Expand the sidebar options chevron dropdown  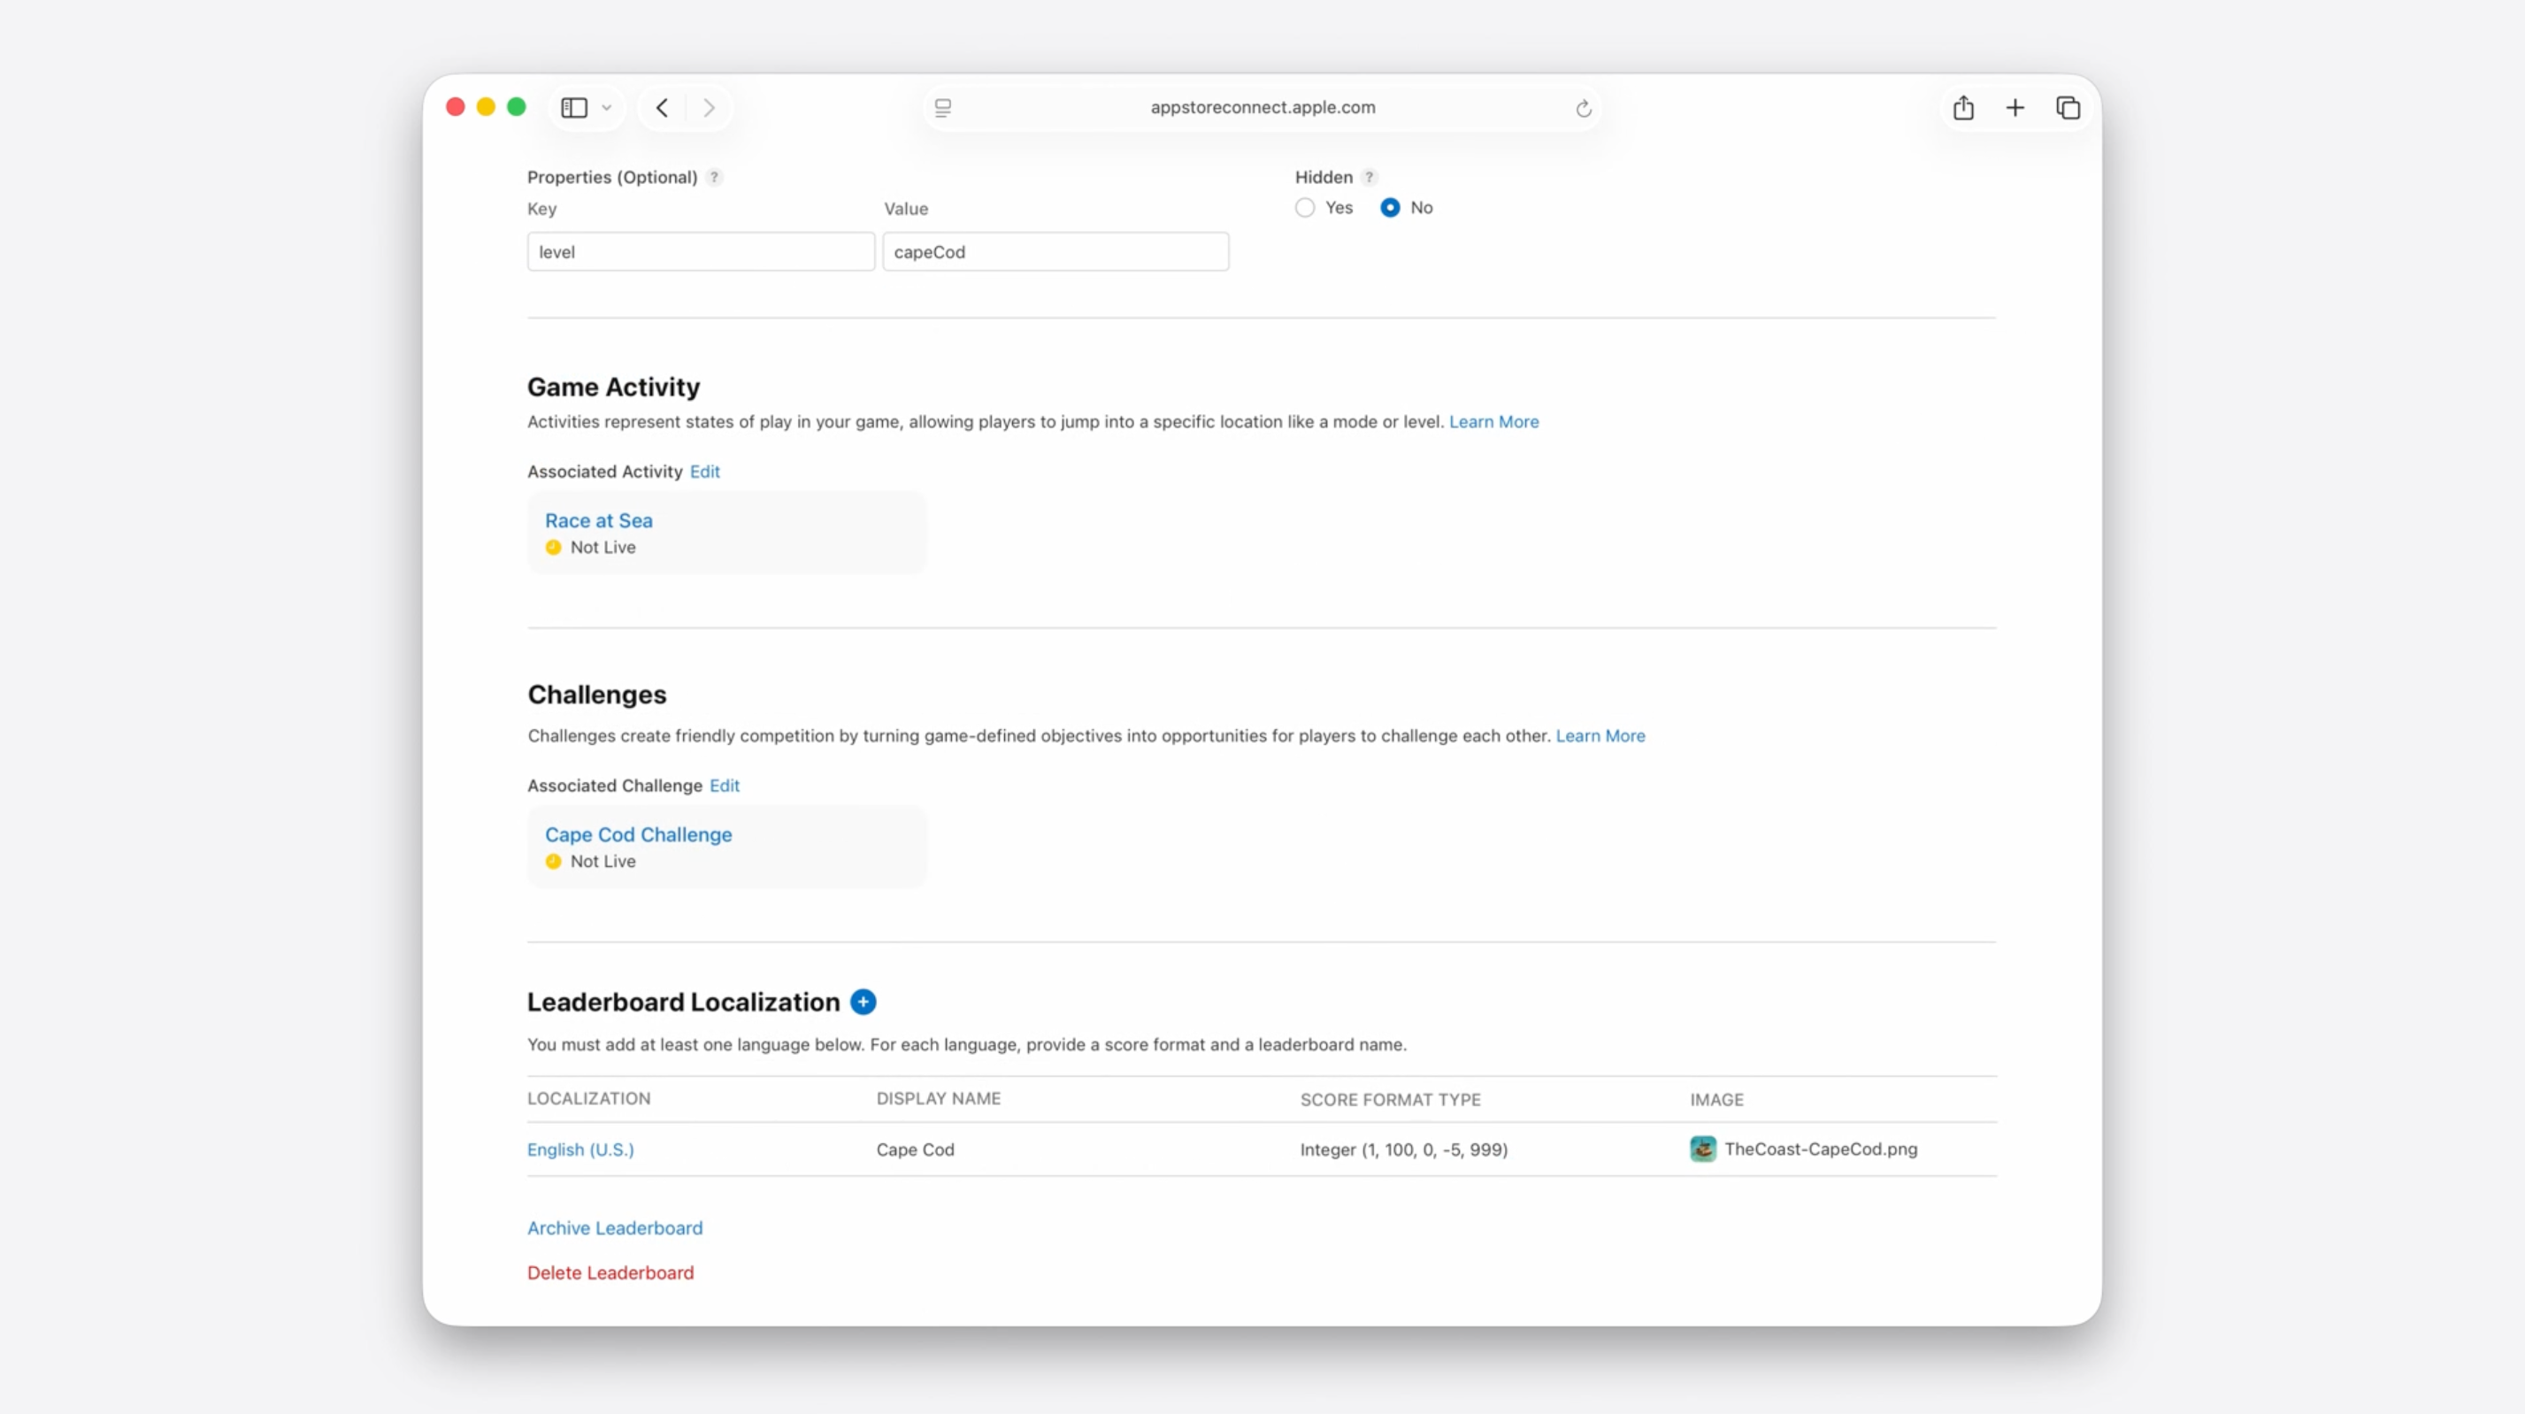coord(607,108)
